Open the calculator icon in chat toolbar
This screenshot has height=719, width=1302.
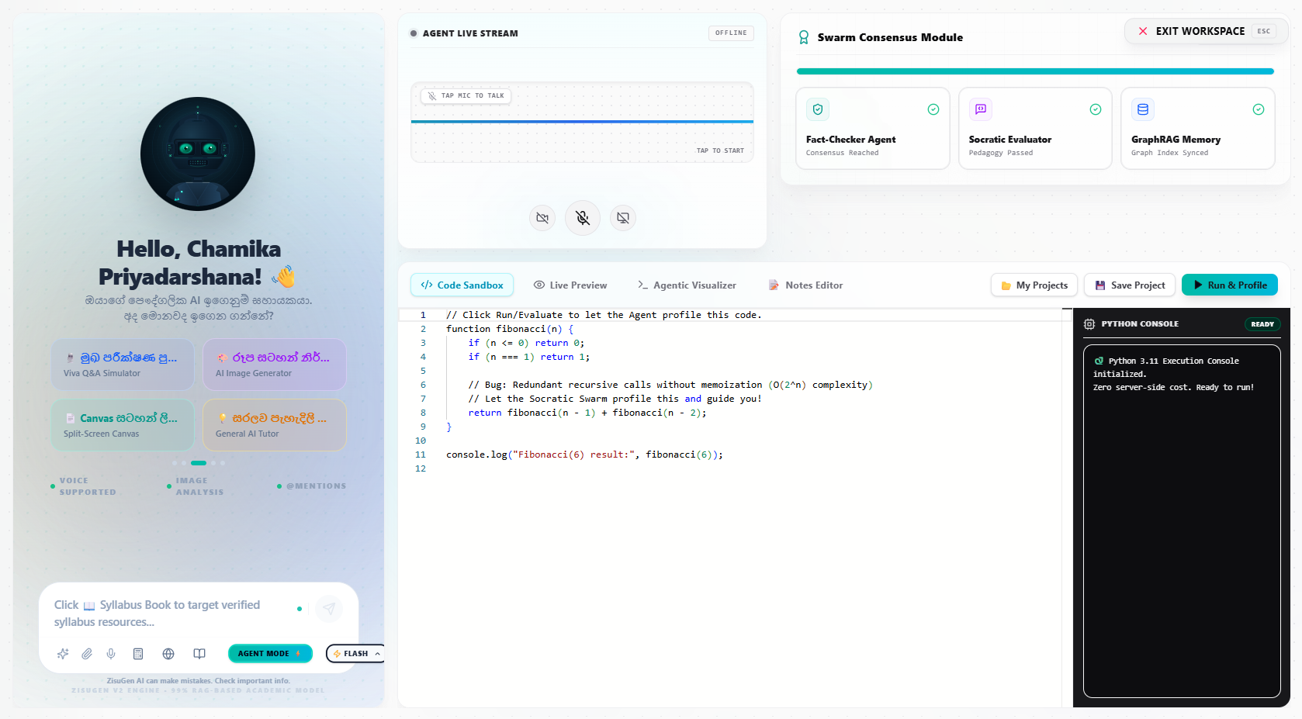pyautogui.click(x=138, y=654)
